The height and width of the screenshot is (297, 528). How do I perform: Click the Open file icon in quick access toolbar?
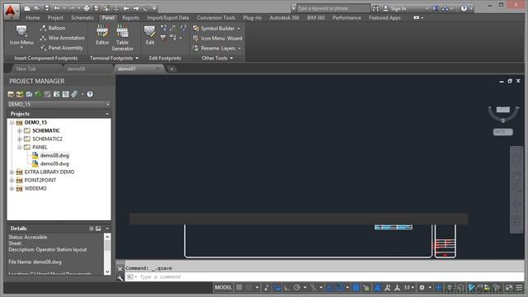36,8
